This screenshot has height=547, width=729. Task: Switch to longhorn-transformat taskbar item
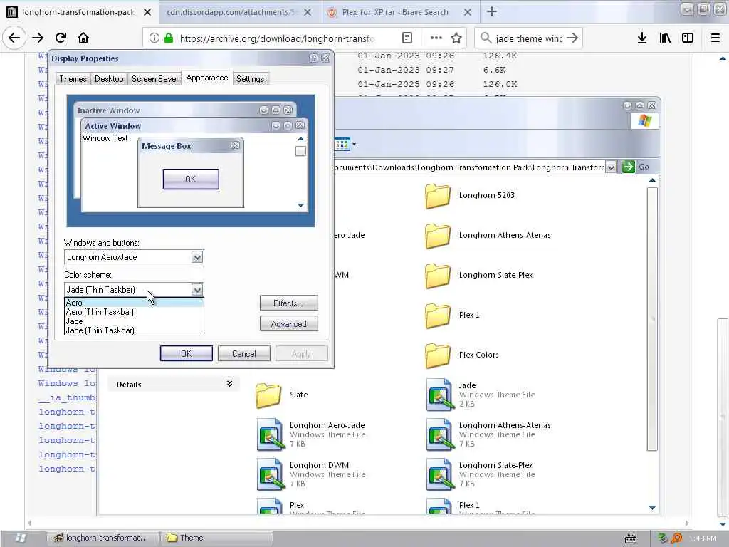point(103,538)
